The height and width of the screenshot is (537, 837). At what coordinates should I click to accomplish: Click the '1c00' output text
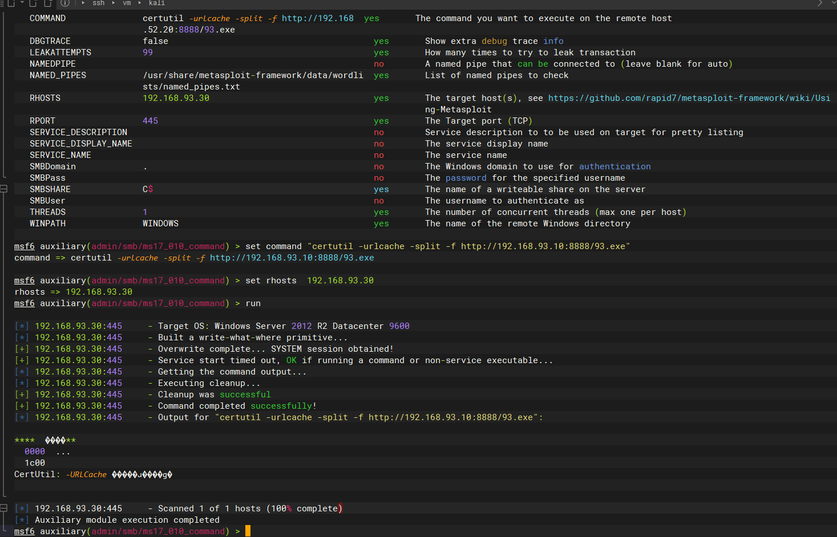coord(35,463)
